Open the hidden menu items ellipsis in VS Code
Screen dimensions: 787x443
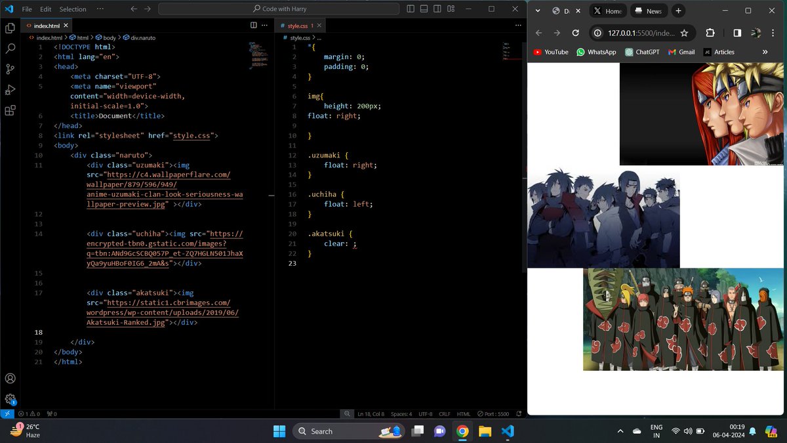[x=99, y=9]
